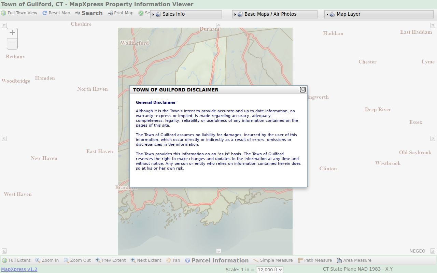
Task: Close the Town of Guilford Disclaimer dialog
Action: pos(302,89)
